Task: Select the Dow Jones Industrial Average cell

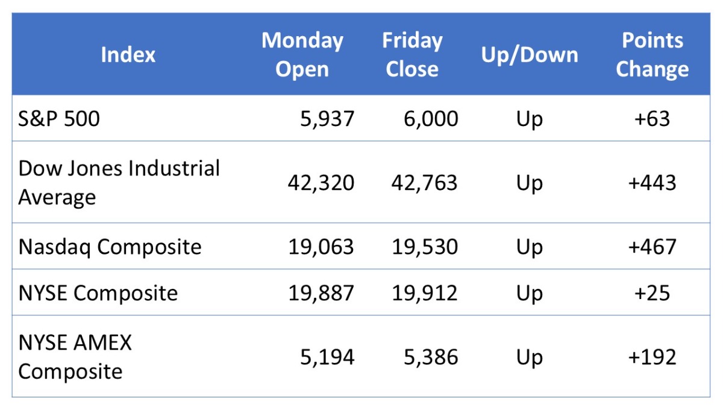Action: (x=119, y=182)
